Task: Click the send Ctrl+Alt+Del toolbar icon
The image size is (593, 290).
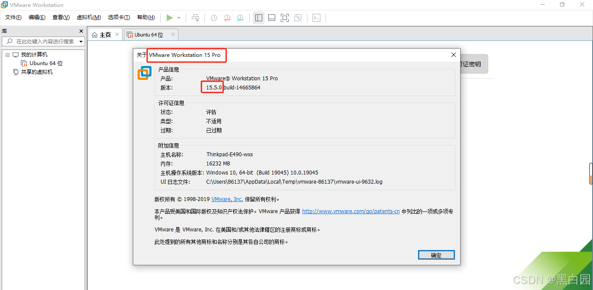Action: click(x=196, y=18)
